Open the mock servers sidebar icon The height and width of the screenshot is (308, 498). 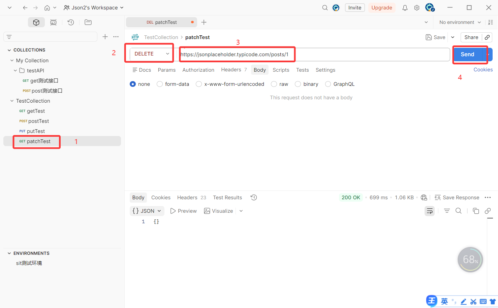[53, 22]
